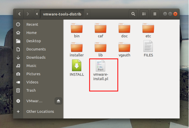This screenshot has height=128, width=189.
Task: Click the Recent clock icon in sidebar
Action: pos(18,24)
